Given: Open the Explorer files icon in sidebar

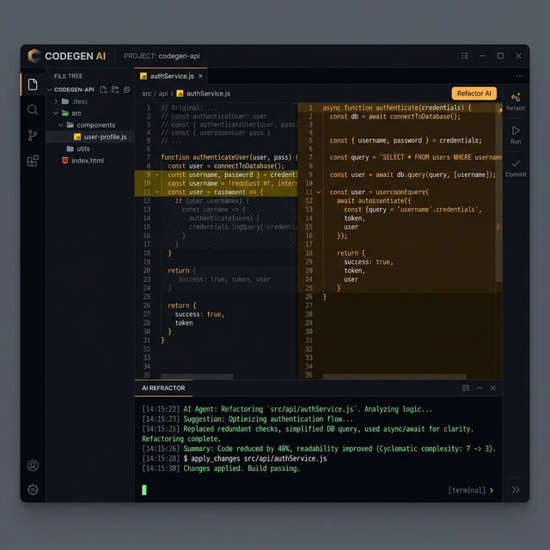Looking at the screenshot, I should 33,84.
